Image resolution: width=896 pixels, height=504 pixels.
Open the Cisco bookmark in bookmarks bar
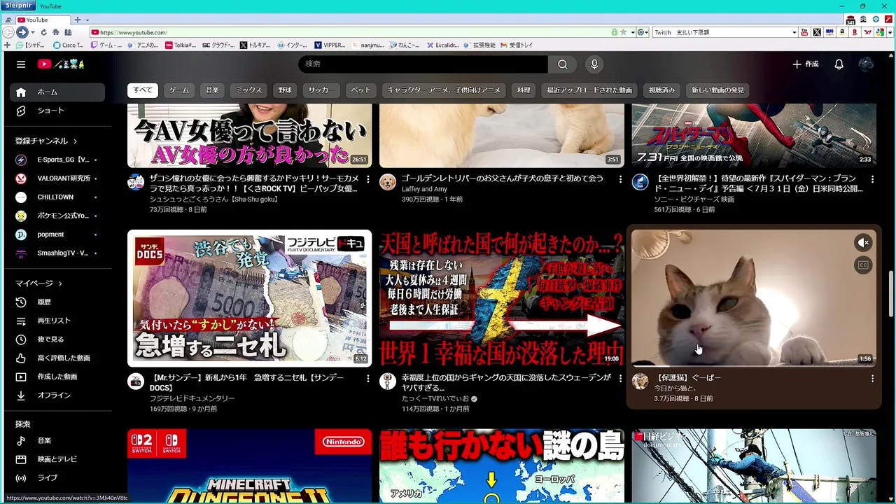69,45
